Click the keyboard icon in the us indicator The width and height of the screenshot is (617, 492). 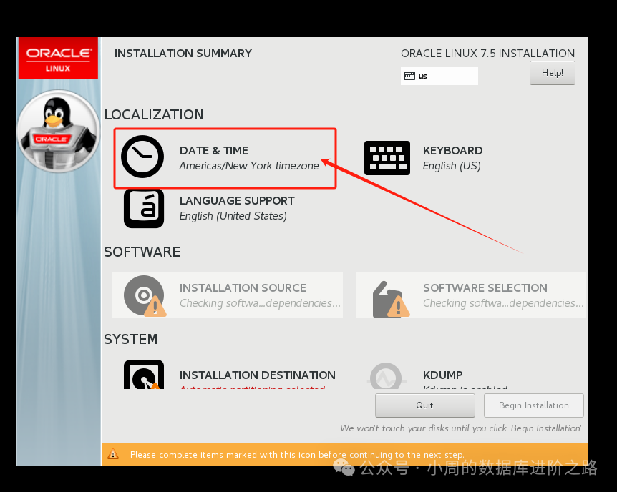(409, 76)
